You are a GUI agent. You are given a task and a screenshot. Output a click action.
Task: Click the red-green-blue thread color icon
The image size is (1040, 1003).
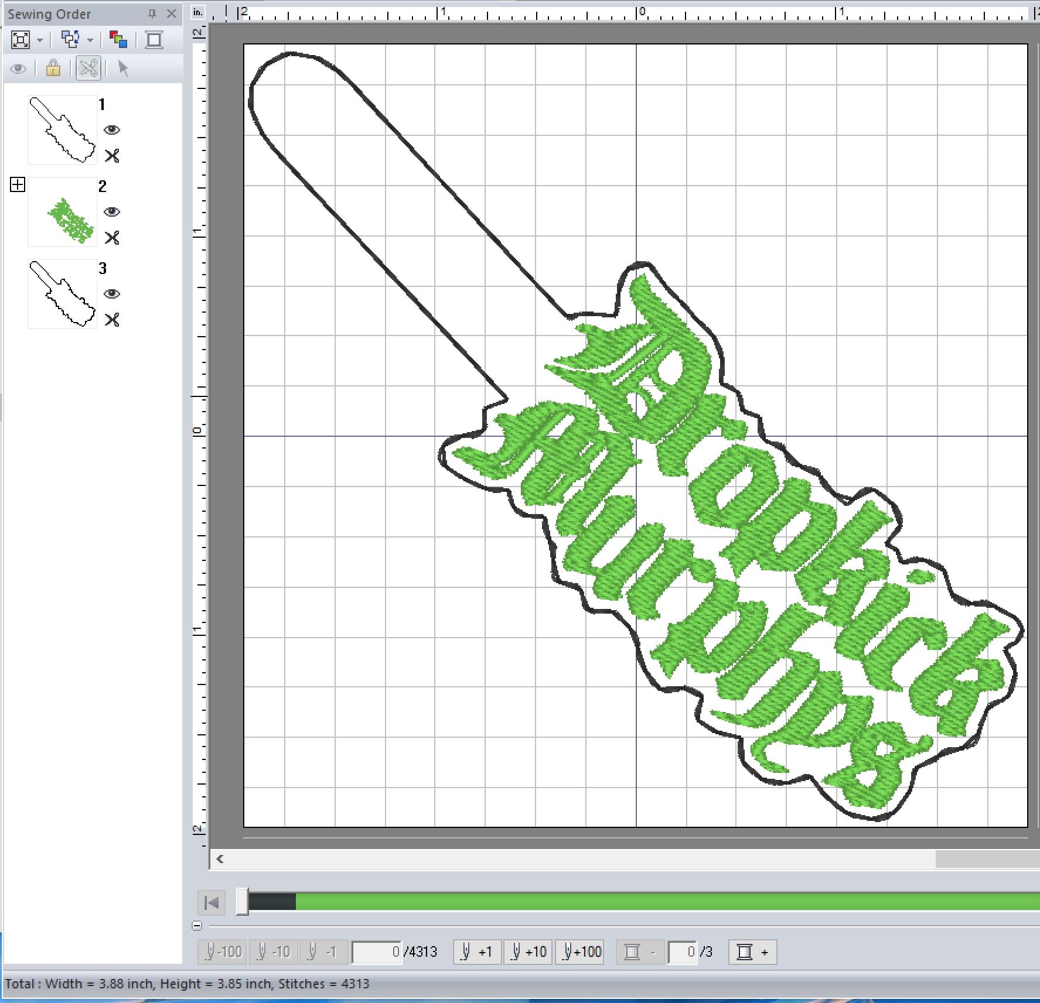point(118,40)
